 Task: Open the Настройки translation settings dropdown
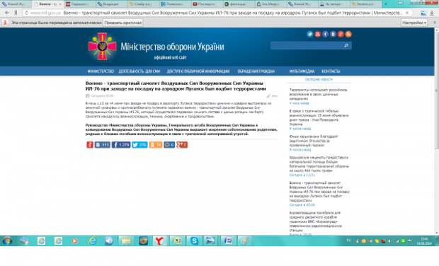pos(414,23)
